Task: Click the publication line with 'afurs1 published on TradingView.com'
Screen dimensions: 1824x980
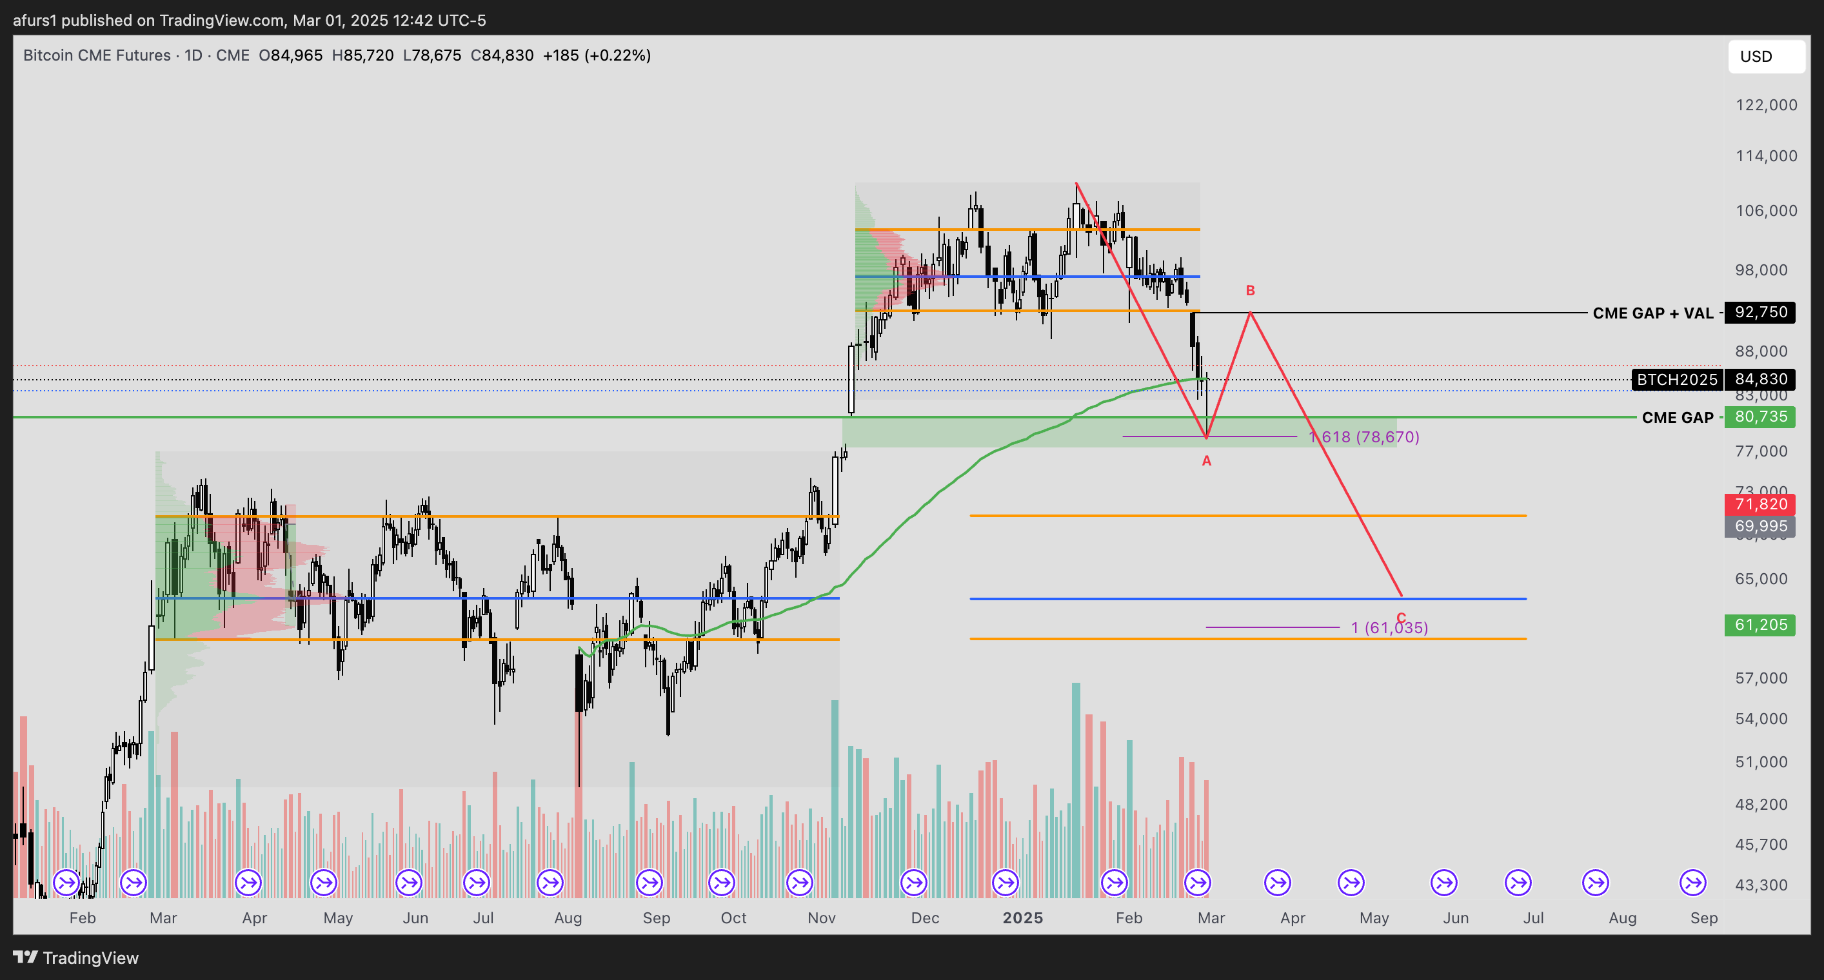Action: (249, 20)
